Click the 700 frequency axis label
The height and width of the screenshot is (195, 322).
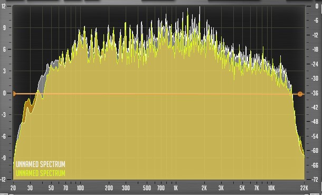pyautogui.click(x=161, y=188)
